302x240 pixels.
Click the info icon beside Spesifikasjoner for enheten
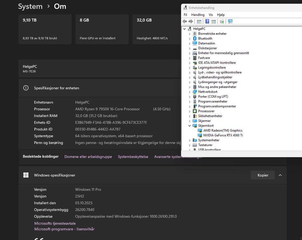click(26, 88)
